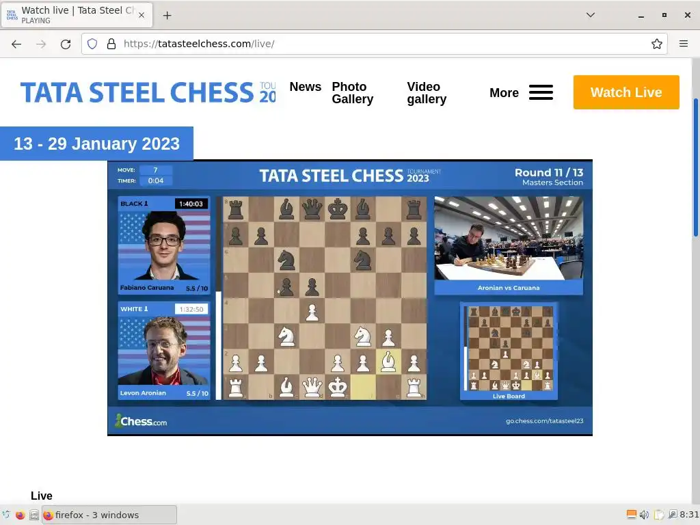Click the site's three-line hamburger icon
700x525 pixels.
pos(541,92)
